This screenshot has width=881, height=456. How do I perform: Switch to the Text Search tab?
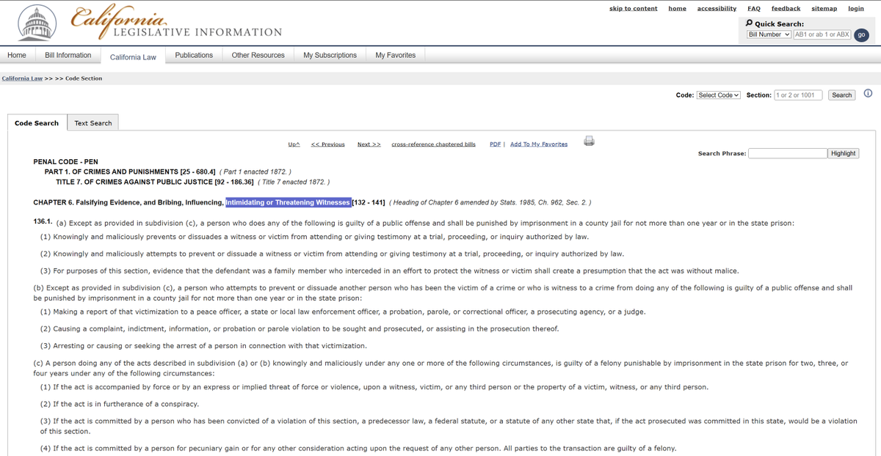pos(93,123)
